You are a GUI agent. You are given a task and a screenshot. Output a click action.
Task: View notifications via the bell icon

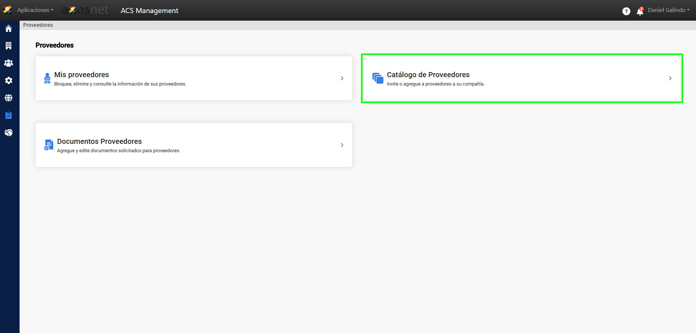640,11
